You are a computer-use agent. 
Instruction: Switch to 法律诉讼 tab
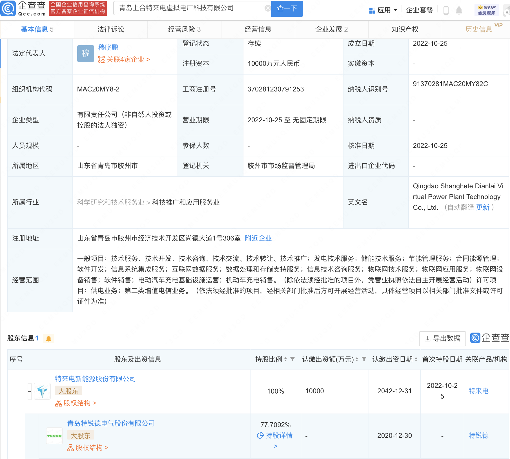coord(111,29)
